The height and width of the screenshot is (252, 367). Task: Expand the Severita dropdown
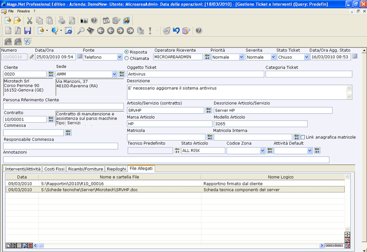coord(273,57)
